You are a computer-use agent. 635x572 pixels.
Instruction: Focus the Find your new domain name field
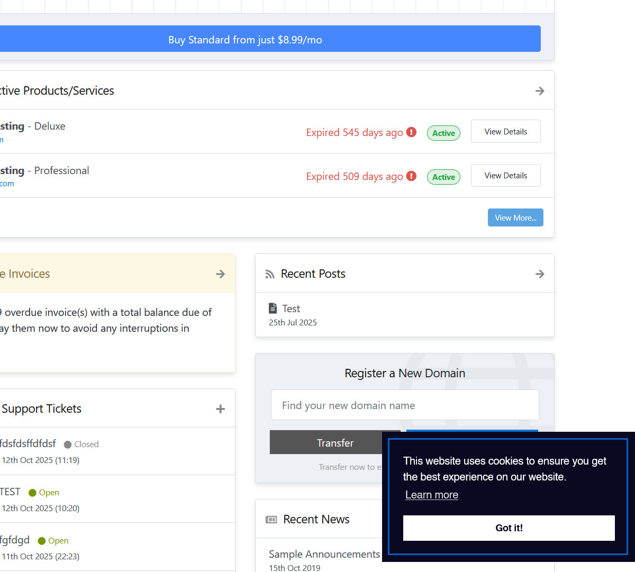pos(405,405)
